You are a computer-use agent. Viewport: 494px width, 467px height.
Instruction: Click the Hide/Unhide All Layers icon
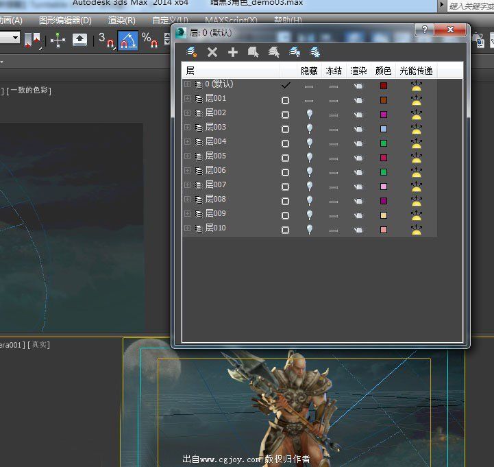[x=295, y=51]
